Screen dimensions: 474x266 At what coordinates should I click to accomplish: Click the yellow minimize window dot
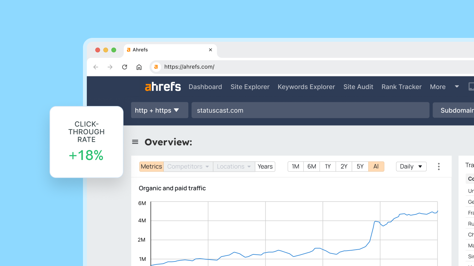[105, 50]
